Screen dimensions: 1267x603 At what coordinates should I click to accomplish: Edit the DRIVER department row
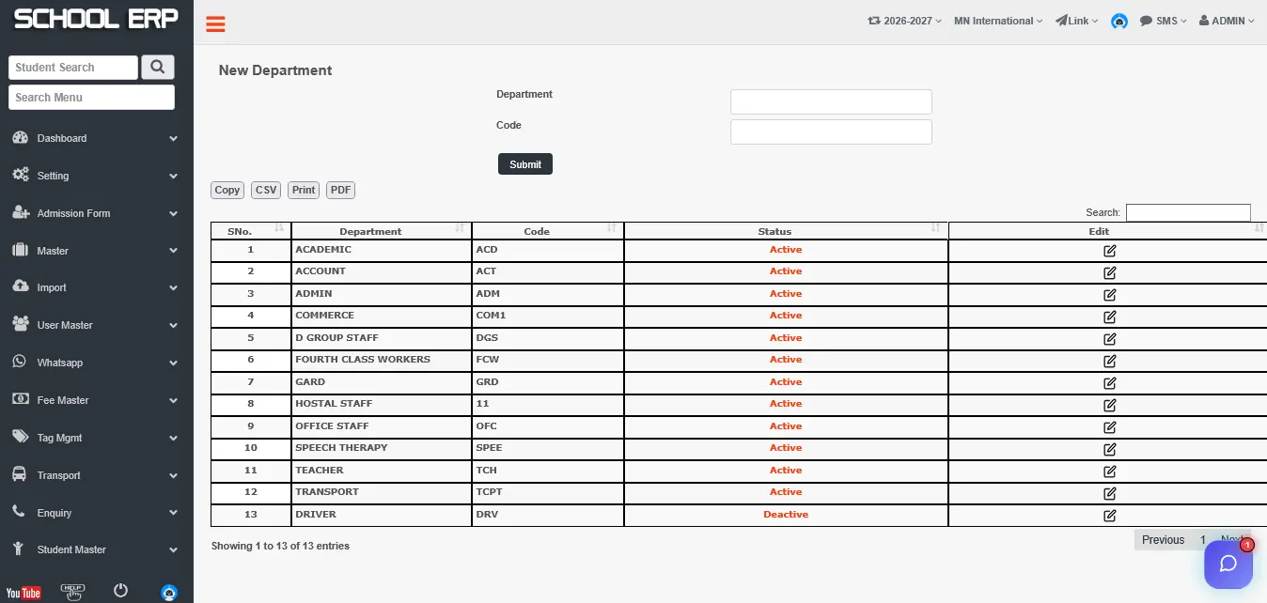(x=1109, y=516)
